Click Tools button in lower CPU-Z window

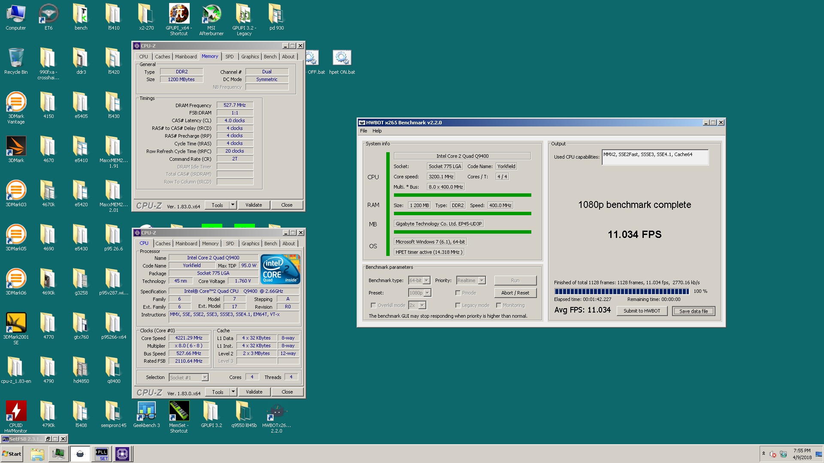click(218, 392)
